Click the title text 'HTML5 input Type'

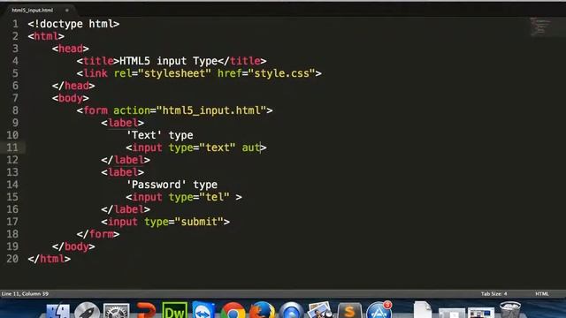pos(169,61)
